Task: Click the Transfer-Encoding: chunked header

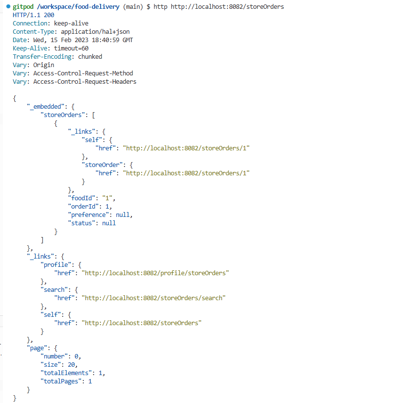Action: (57, 57)
